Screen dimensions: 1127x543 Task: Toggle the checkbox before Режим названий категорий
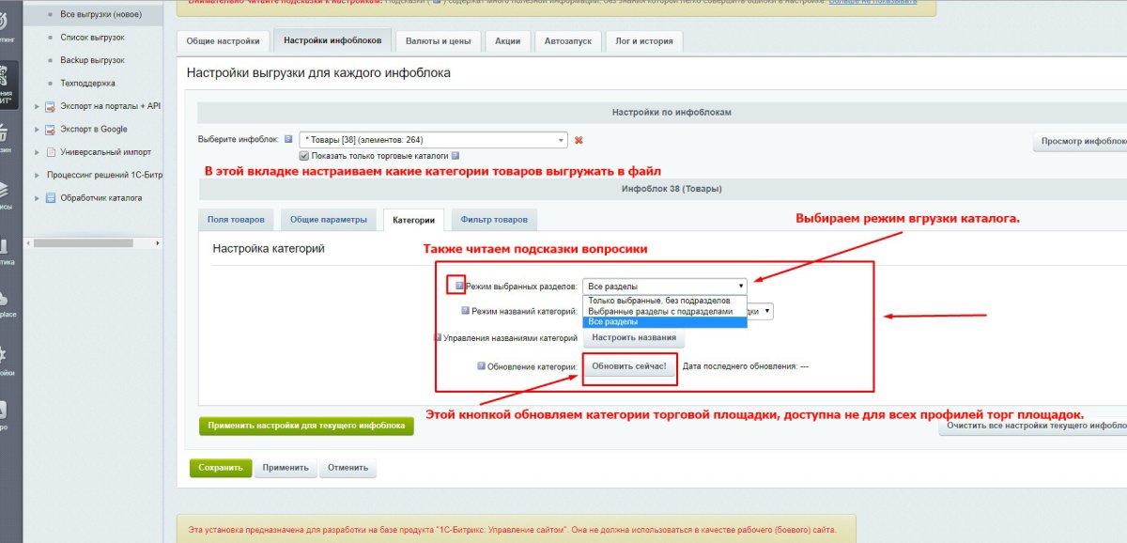pyautogui.click(x=464, y=310)
